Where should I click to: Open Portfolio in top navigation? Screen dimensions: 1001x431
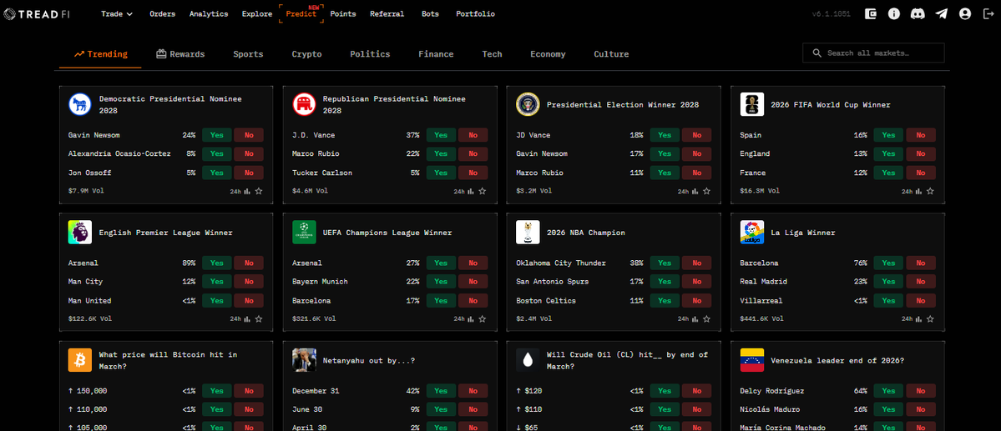[x=475, y=14]
